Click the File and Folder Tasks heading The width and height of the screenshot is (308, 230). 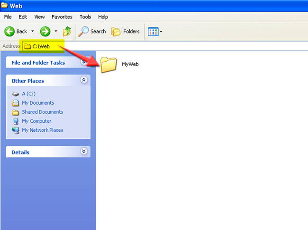[38, 63]
